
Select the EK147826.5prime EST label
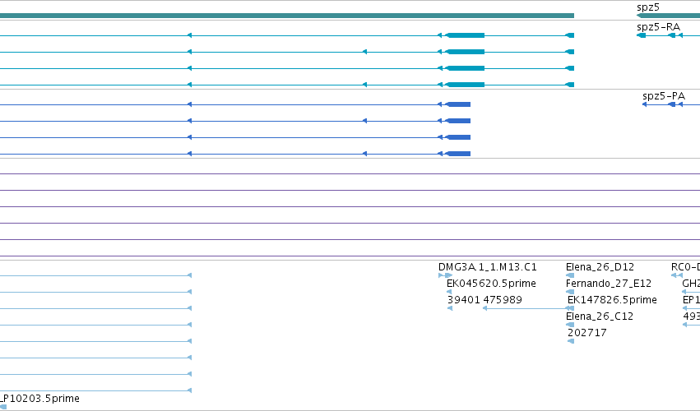pyautogui.click(x=612, y=300)
